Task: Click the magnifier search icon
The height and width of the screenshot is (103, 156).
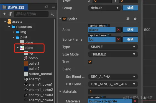Action: (x=52, y=14)
